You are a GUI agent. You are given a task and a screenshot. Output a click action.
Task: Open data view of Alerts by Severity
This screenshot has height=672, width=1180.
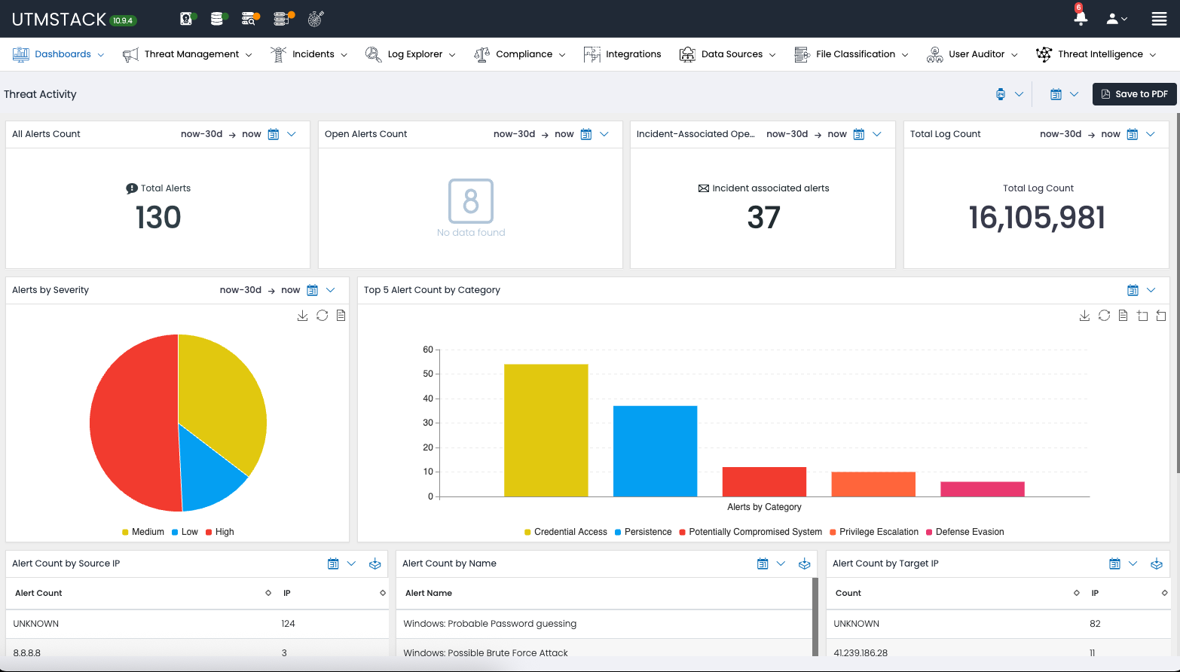click(x=341, y=316)
